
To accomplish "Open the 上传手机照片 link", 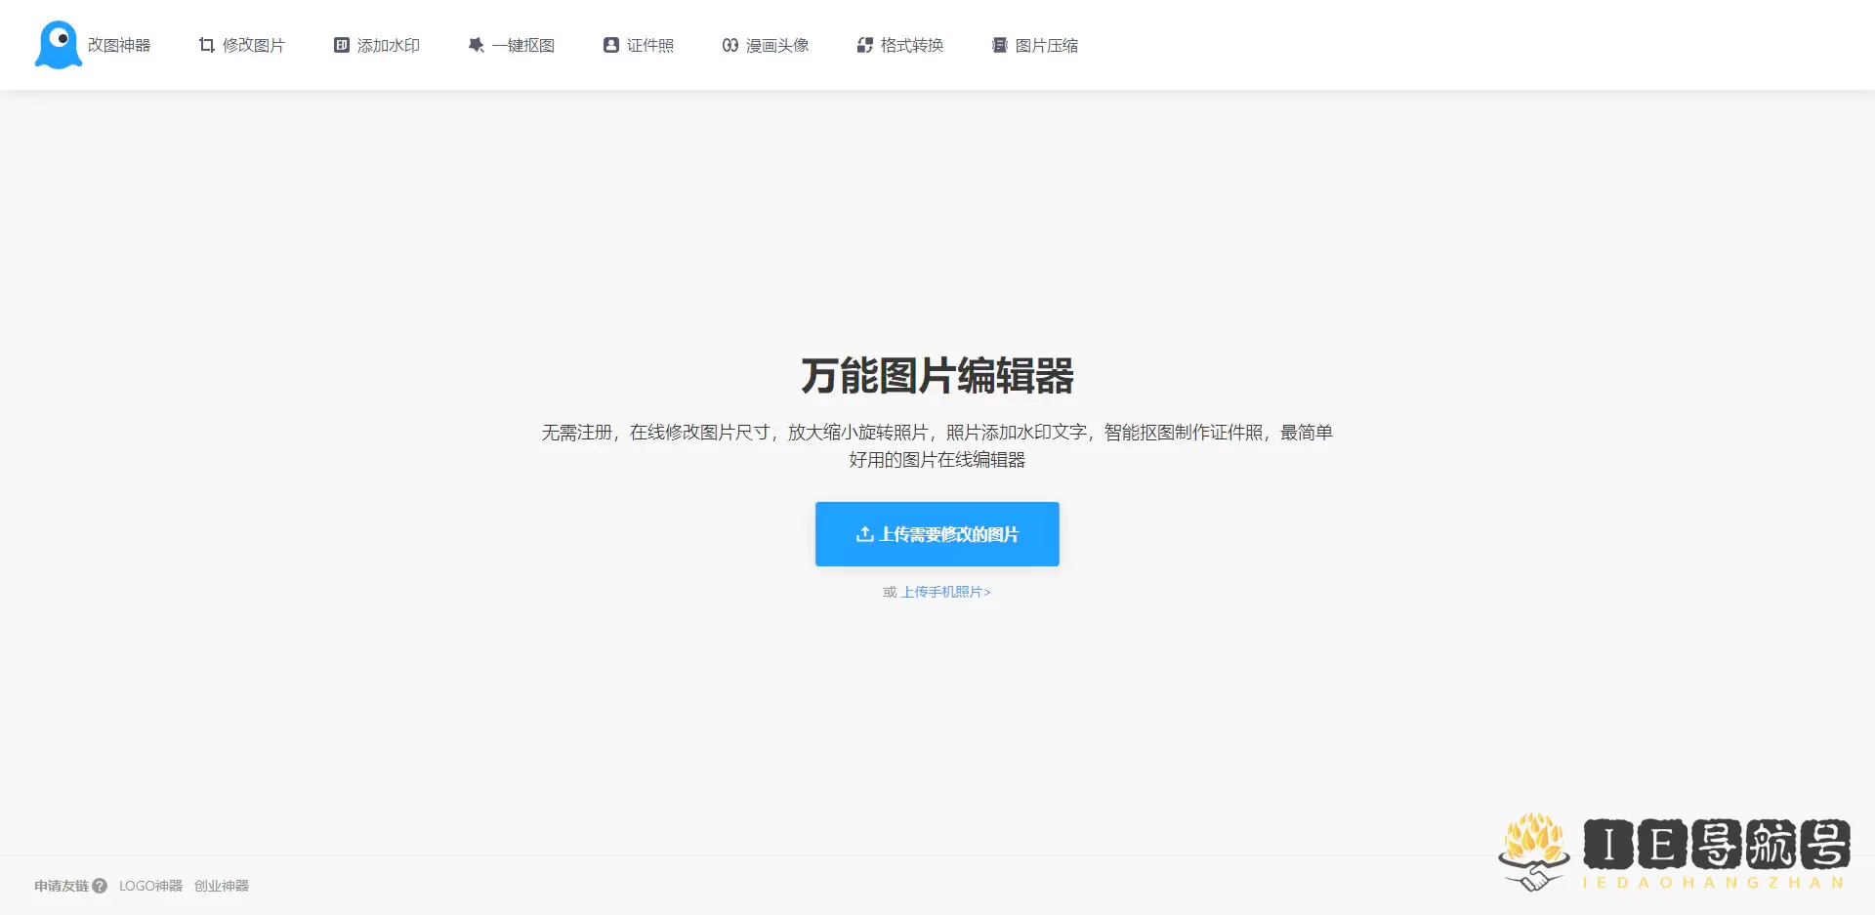I will (x=945, y=592).
